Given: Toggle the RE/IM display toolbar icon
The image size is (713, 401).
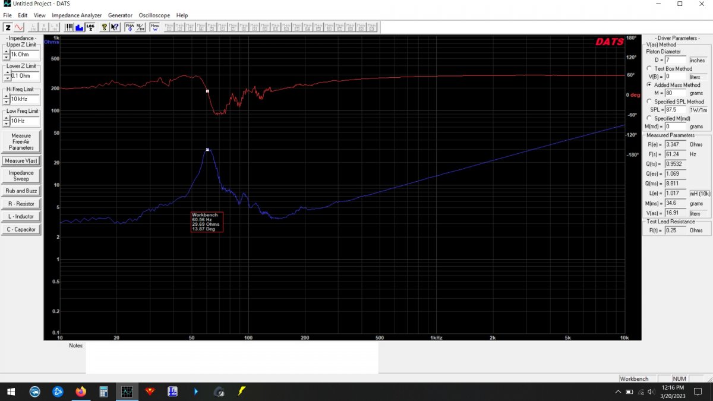Looking at the screenshot, I should tap(140, 27).
